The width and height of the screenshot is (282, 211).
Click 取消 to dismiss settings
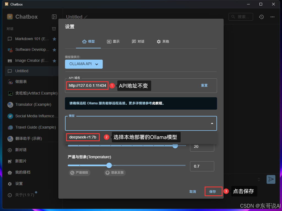(x=192, y=191)
